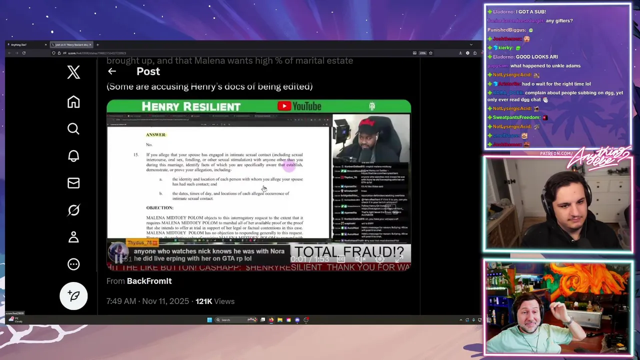Screen dimensions: 640x360
Task: Compose a new post with feather button
Action: point(73,296)
